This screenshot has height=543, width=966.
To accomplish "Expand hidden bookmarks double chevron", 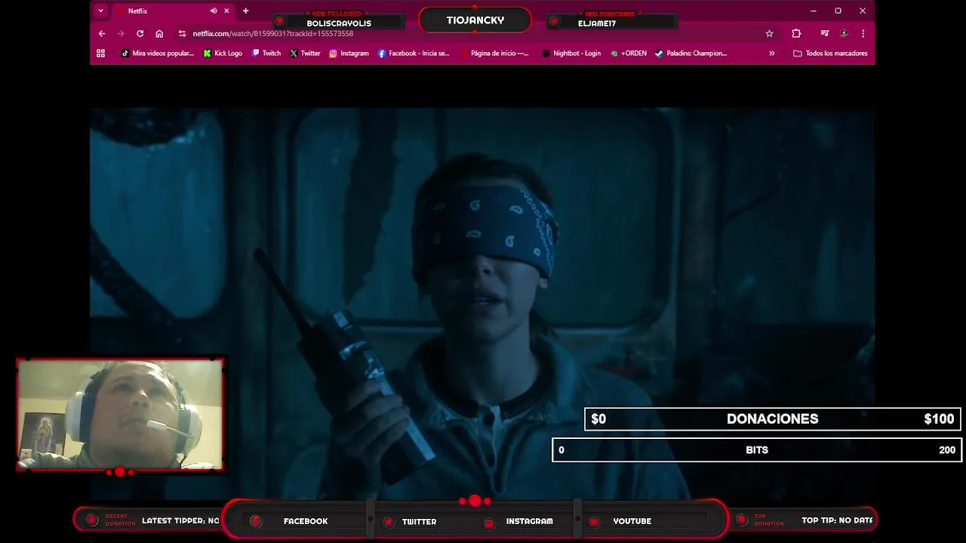I will [x=771, y=54].
